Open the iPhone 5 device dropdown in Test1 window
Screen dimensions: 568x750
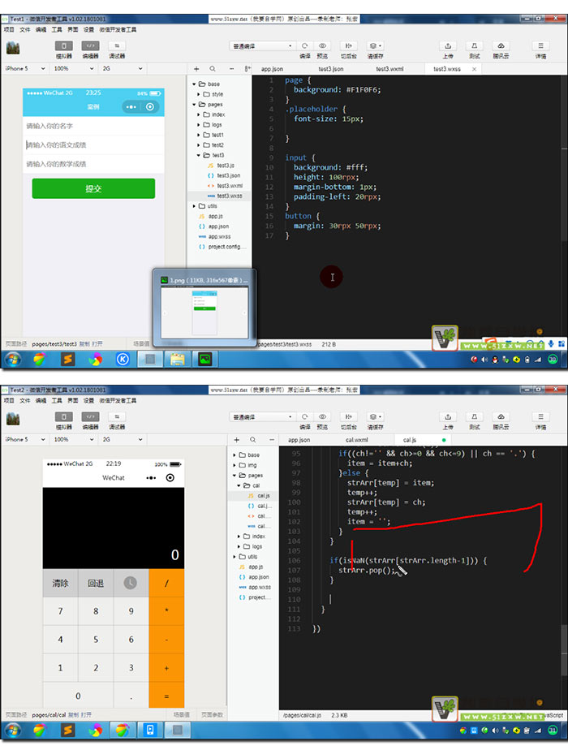25,69
